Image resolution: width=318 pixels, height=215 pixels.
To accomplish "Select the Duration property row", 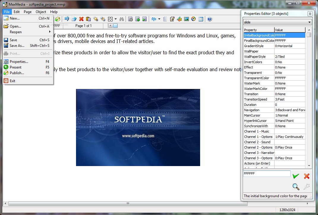I will [274, 105].
